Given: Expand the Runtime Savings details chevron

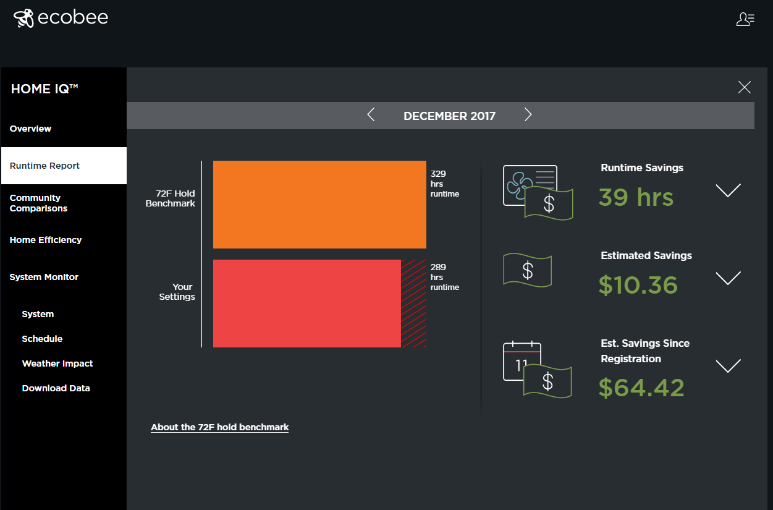Looking at the screenshot, I should (x=728, y=190).
